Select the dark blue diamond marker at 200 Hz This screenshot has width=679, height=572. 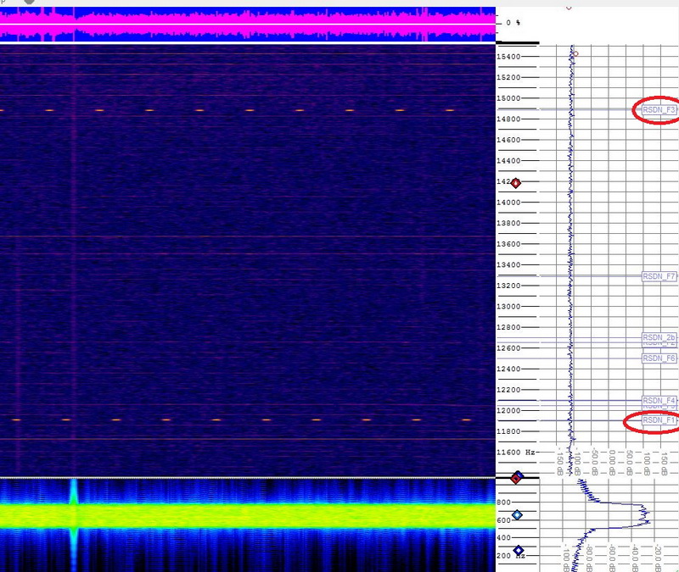pos(519,550)
